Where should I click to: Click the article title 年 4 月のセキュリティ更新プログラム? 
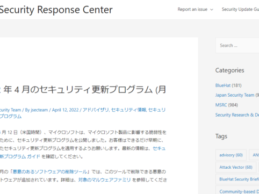(83, 90)
